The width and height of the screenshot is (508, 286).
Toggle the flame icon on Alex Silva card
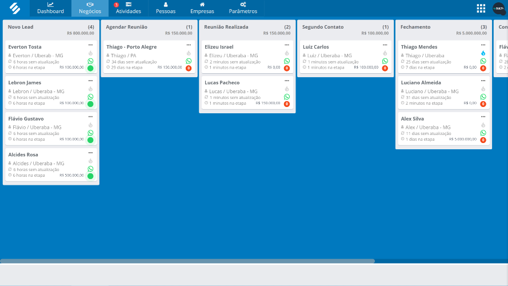[x=483, y=125]
